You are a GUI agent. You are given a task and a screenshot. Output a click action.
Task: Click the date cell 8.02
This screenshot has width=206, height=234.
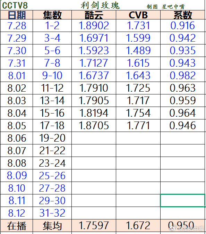(17, 88)
